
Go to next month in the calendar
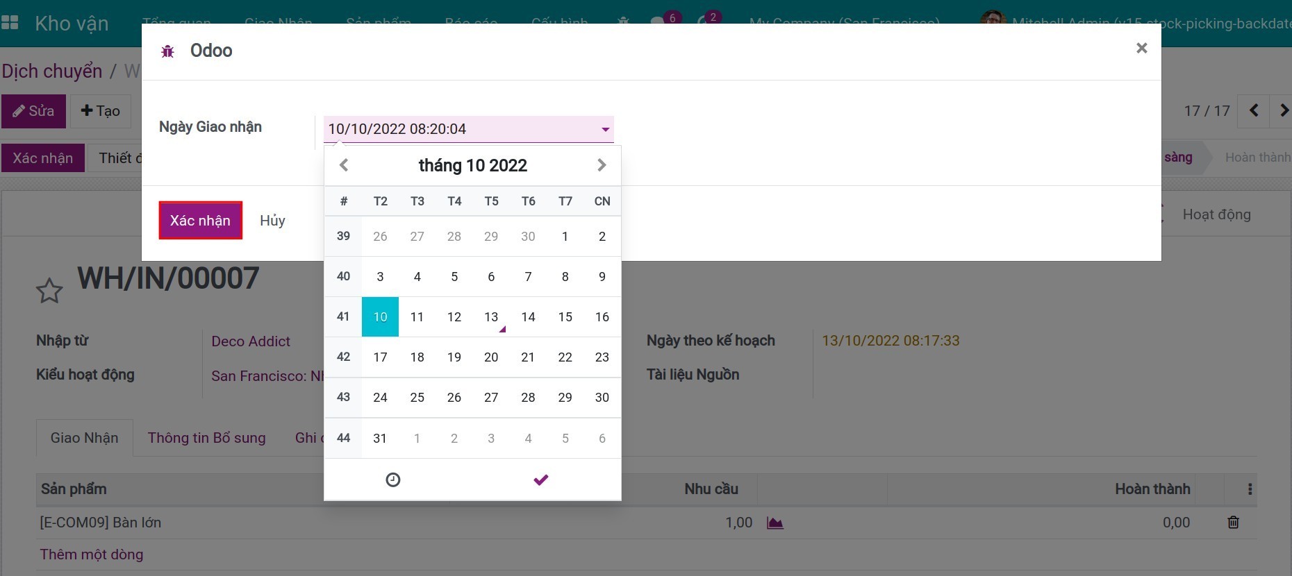602,165
